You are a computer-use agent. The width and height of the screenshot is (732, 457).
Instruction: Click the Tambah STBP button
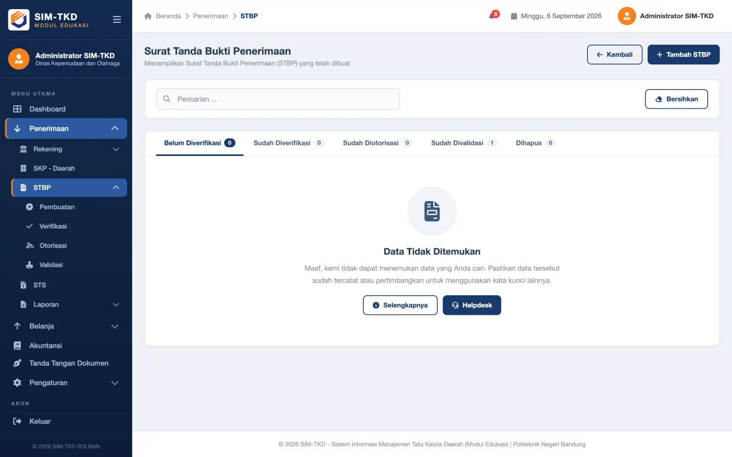point(684,54)
